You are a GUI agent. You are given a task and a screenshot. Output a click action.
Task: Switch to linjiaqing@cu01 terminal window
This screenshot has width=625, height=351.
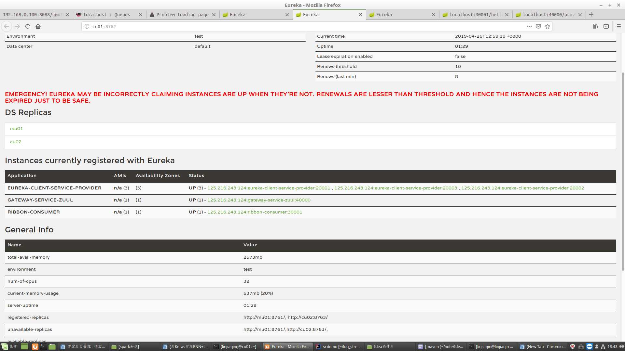[237, 347]
